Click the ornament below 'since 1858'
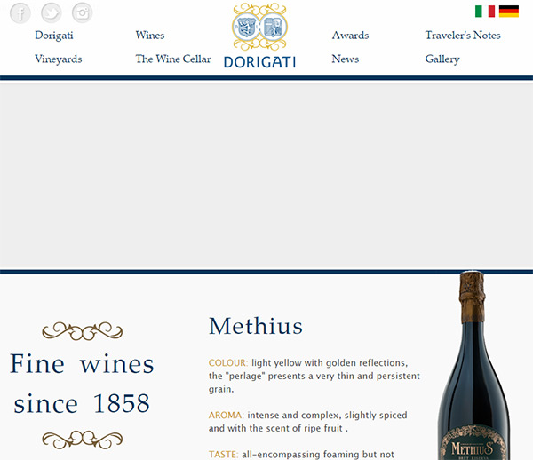The height and width of the screenshot is (460, 533). (83, 440)
